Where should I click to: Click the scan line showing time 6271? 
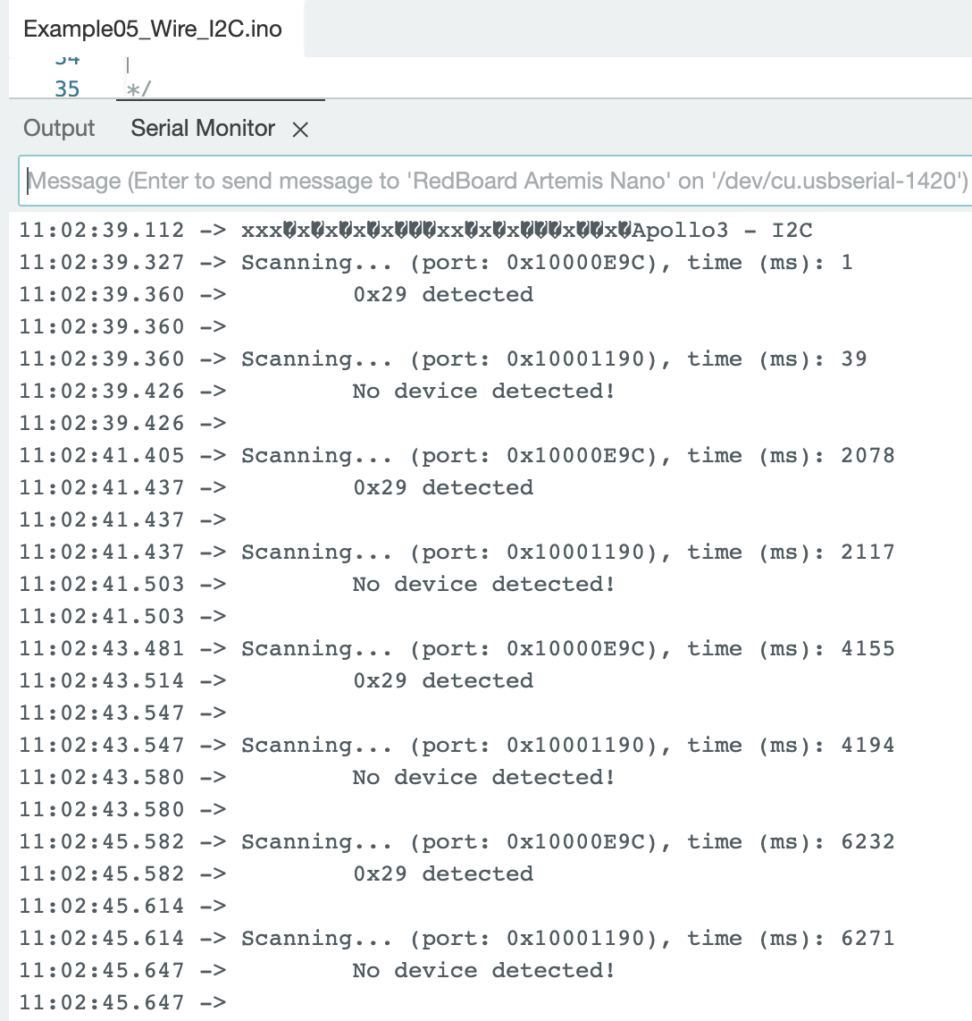point(566,939)
